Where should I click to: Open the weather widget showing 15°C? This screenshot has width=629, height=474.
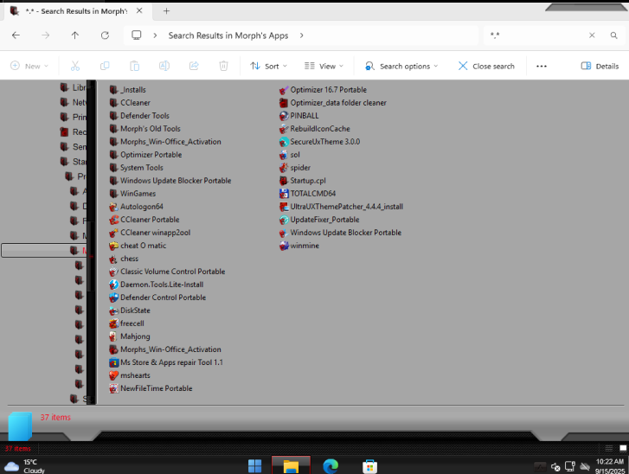pos(24,466)
